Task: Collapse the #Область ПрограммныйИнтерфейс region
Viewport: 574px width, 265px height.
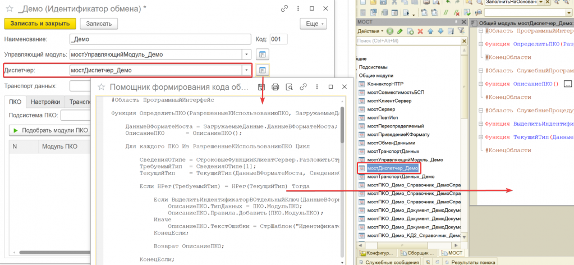Action: (481, 31)
